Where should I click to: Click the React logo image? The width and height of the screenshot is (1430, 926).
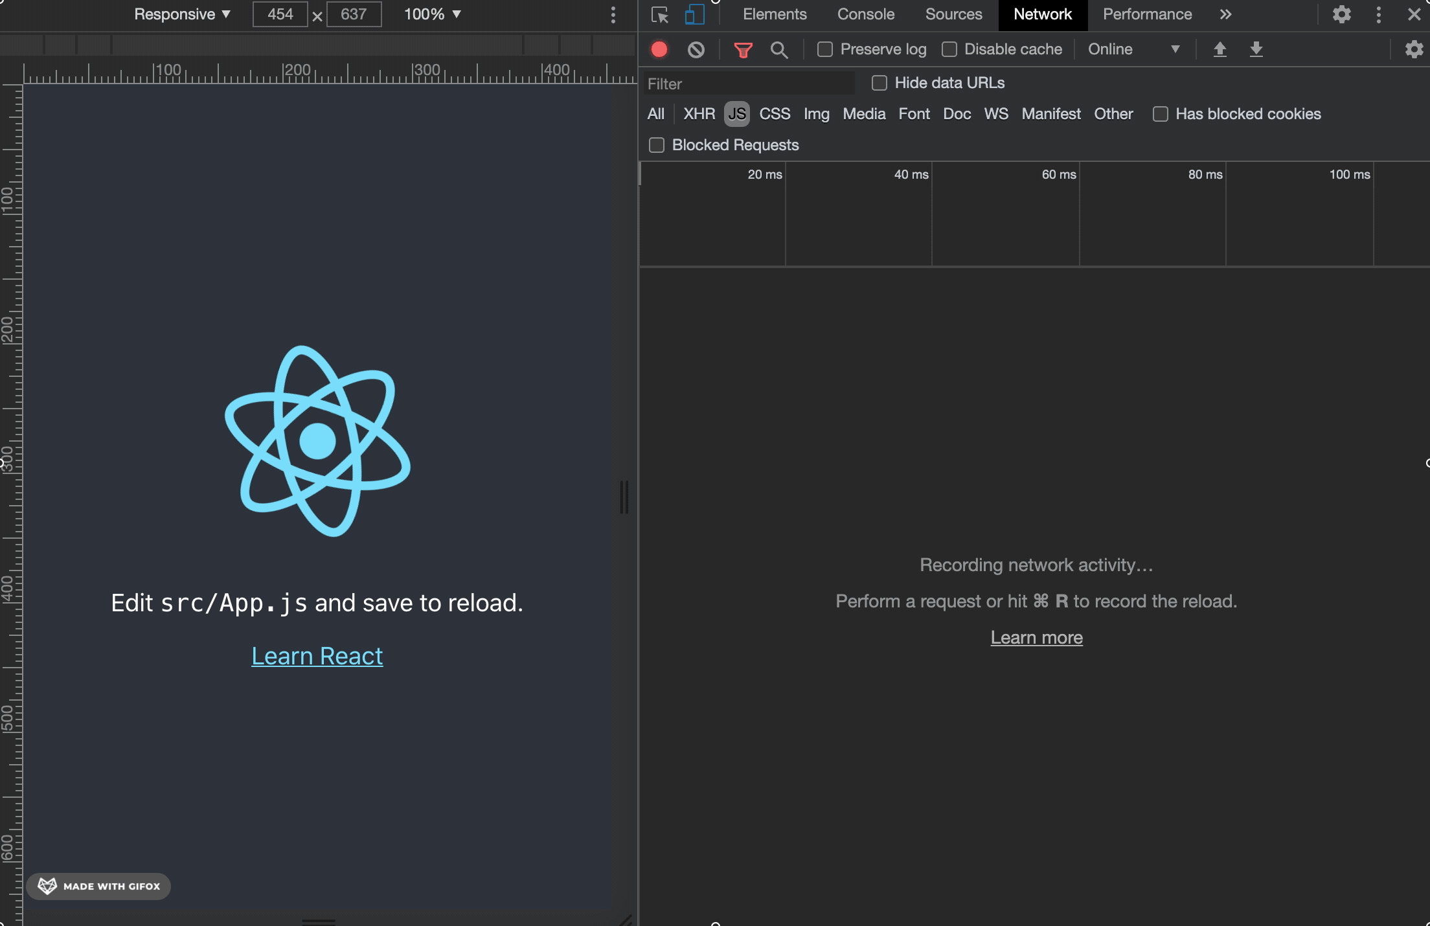(x=317, y=441)
